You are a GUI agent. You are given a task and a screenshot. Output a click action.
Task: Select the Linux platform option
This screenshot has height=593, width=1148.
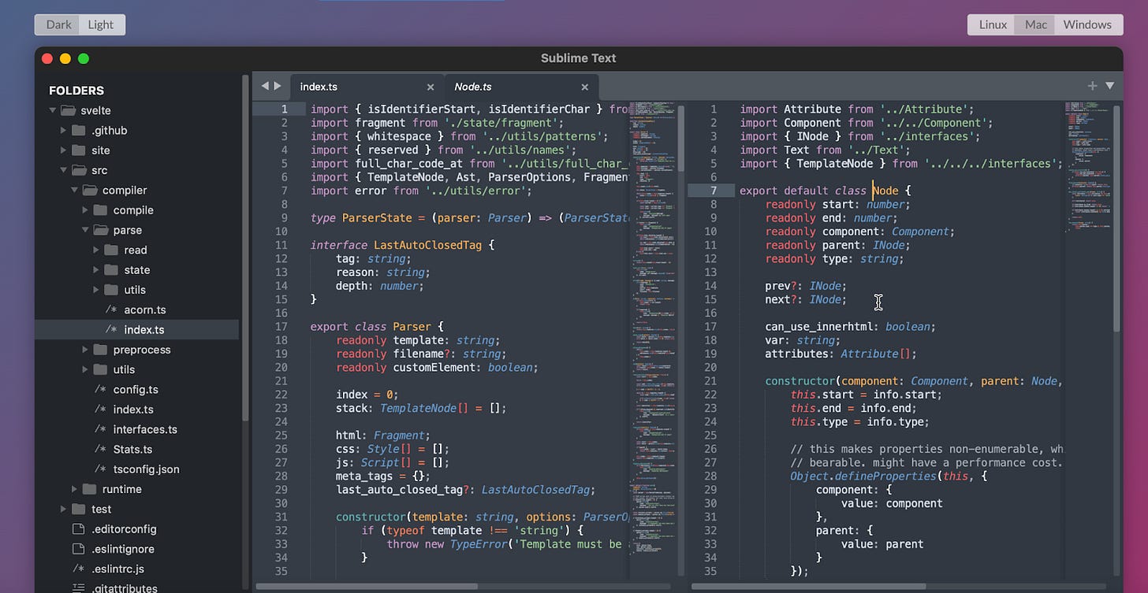pyautogui.click(x=993, y=24)
